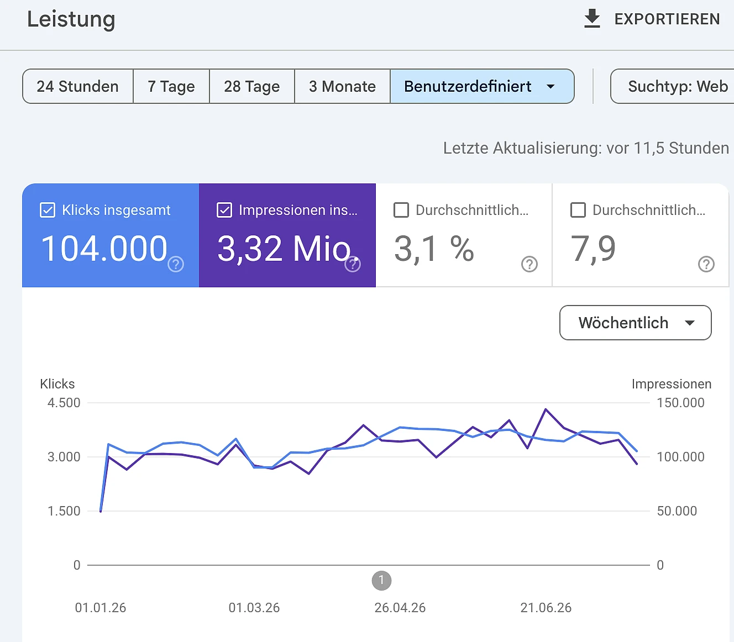Open the Wöchentlich granularity dropdown
Viewport: 734px width, 642px height.
coord(636,323)
